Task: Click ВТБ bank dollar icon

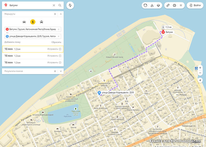Action: [x=126, y=99]
